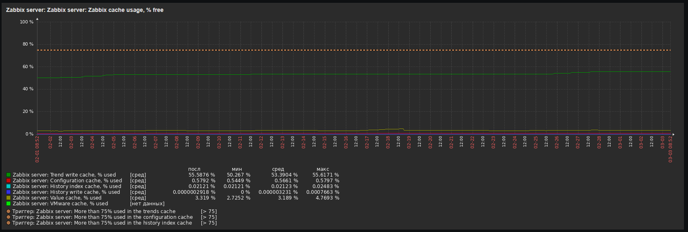The width and height of the screenshot is (688, 232).
Task: Click the green Trend write cache legend swatch
Action: click(x=8, y=175)
